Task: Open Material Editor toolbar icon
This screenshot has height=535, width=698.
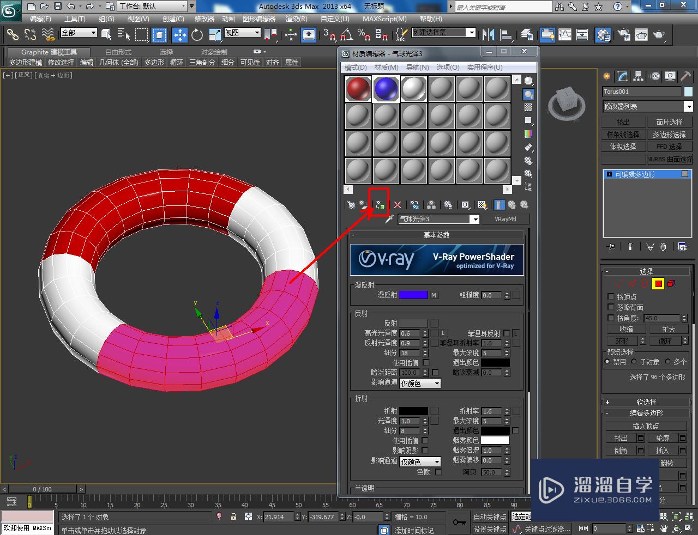Action: (x=603, y=35)
